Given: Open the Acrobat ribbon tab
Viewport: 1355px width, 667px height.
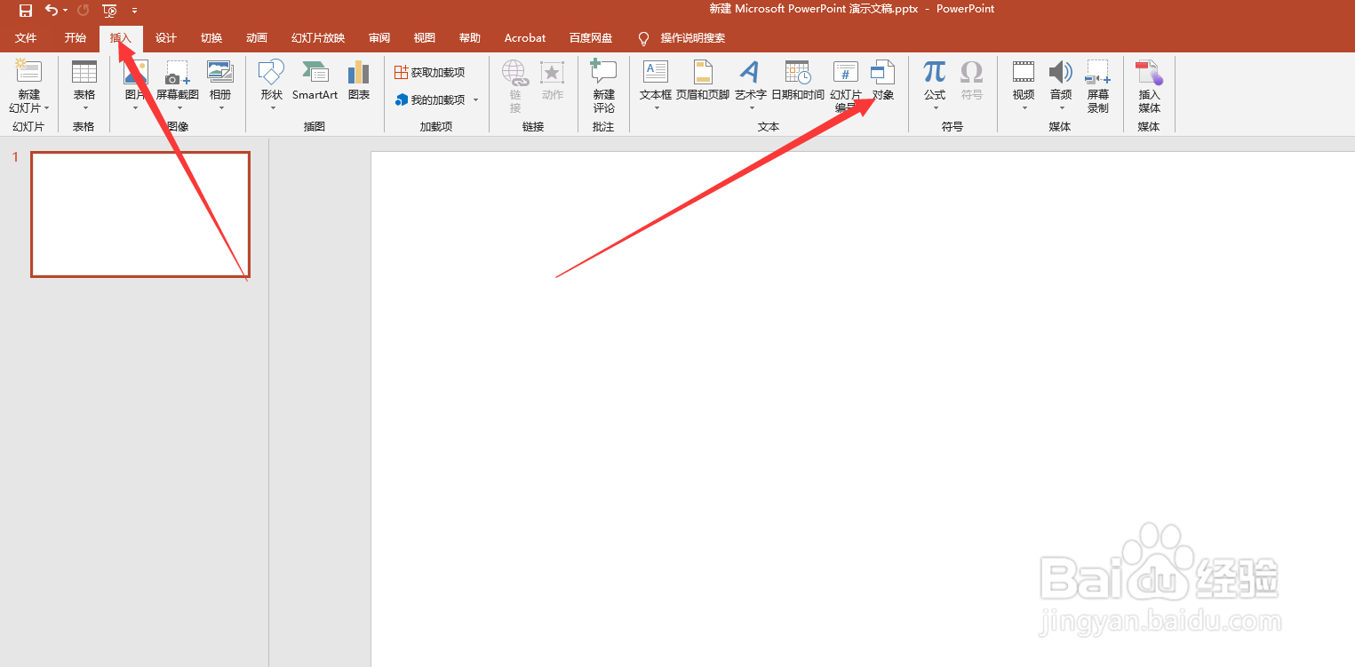Looking at the screenshot, I should [525, 38].
